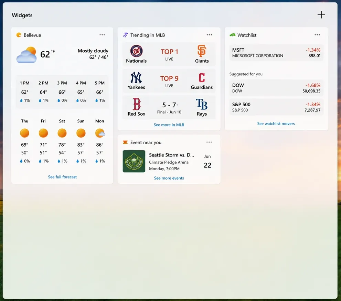Click the 62 °F current temperature
This screenshot has height=301, width=341.
(x=47, y=54)
